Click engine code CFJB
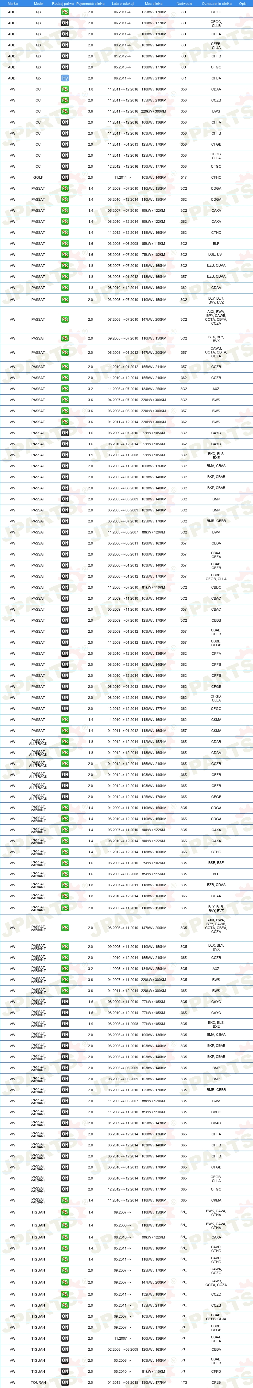 pos(216,1382)
